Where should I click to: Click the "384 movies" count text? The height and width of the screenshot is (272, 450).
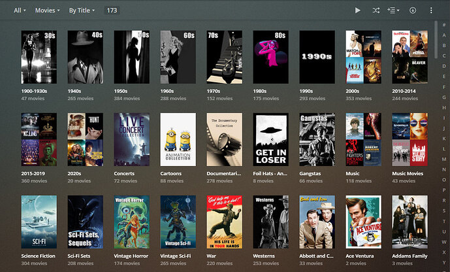[127, 99]
